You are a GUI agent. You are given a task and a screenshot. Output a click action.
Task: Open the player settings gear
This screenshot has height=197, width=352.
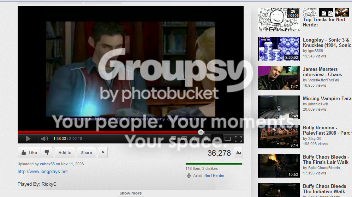point(195,139)
